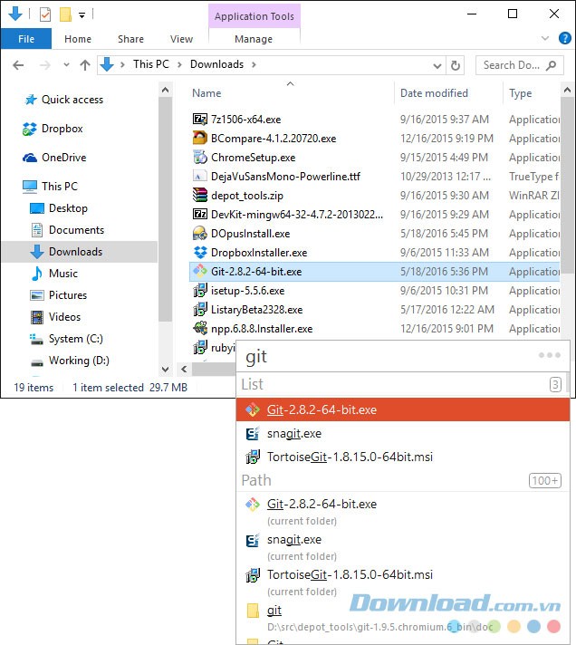Screen dimensions: 576x645
Task: Select TortoiseGit msi in Listary List section
Action: 403,457
